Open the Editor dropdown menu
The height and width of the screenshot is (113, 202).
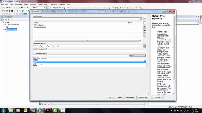click(69, 8)
